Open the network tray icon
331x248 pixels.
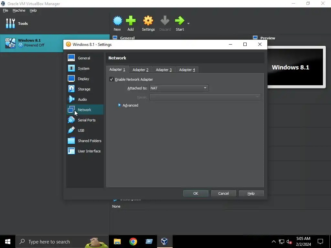282,242
